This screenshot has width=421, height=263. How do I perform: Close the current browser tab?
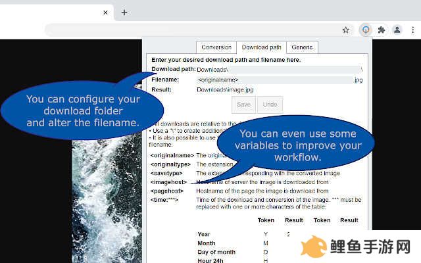pyautogui.click(x=105, y=12)
